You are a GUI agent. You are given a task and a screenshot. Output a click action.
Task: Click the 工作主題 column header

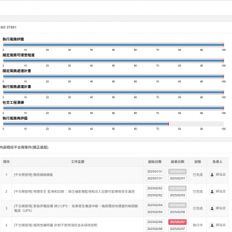[77, 162]
